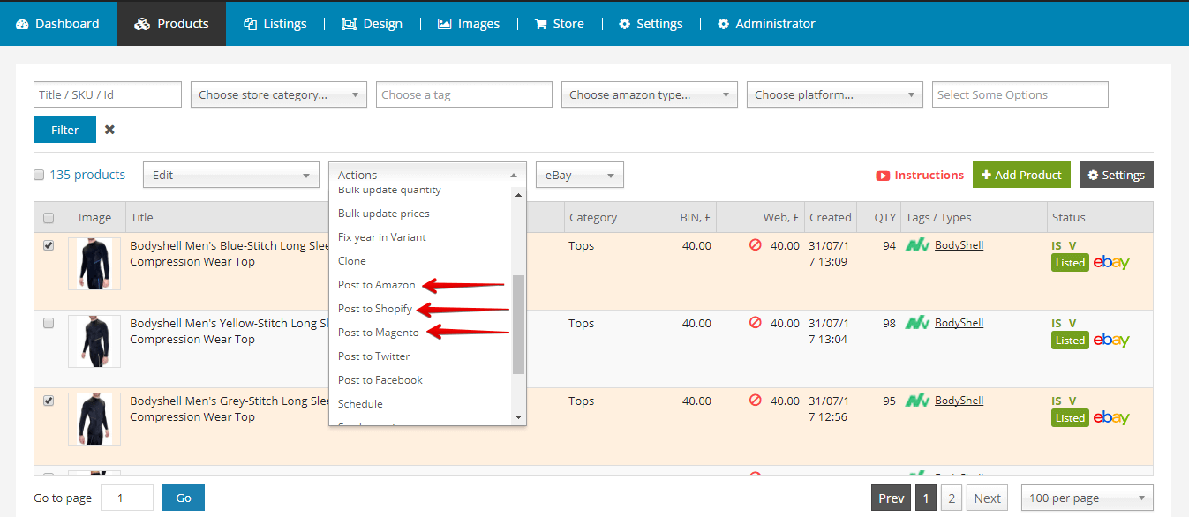Click the YouTube icon next to Instructions

coord(883,175)
